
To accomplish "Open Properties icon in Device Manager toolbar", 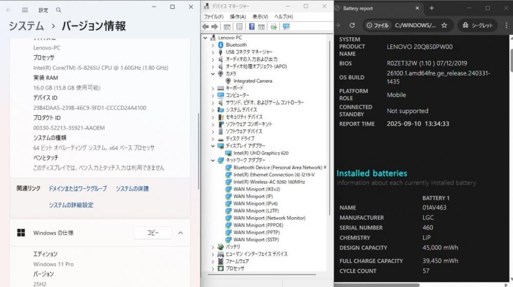I will [240, 27].
